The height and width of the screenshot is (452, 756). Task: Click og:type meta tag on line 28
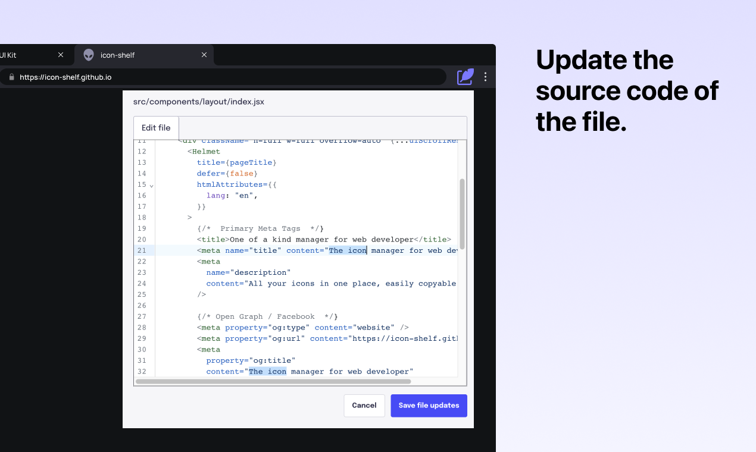303,328
